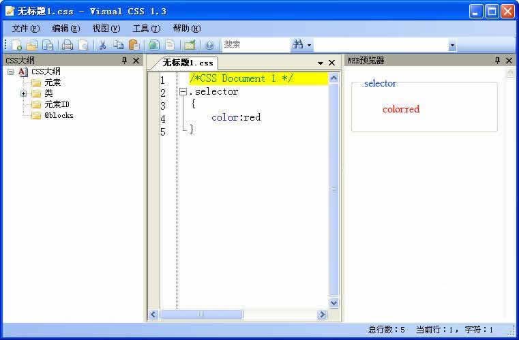Click the Copy toolbar icon
Viewport: 519px width, 340px height.
119,45
